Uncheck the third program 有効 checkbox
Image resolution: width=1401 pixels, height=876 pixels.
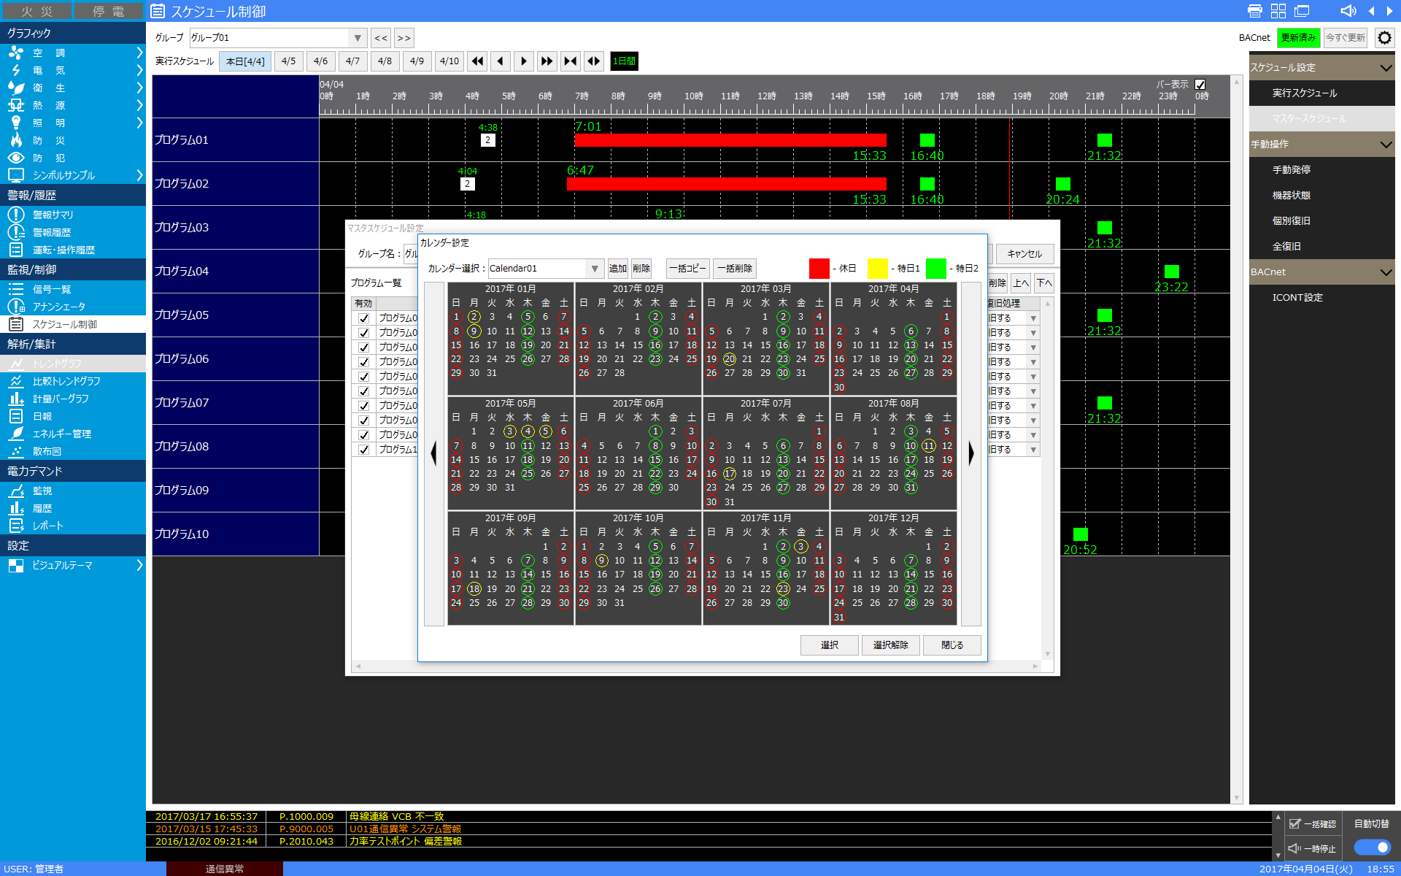(363, 347)
